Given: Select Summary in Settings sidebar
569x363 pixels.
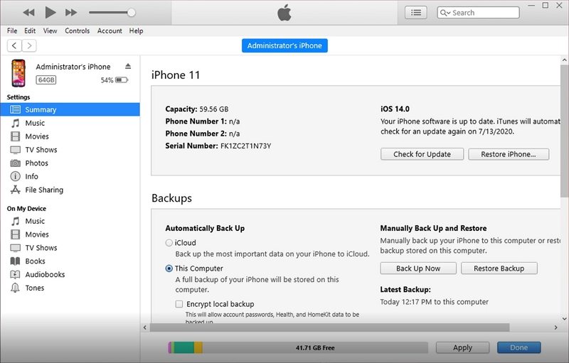Looking at the screenshot, I should tap(70, 109).
